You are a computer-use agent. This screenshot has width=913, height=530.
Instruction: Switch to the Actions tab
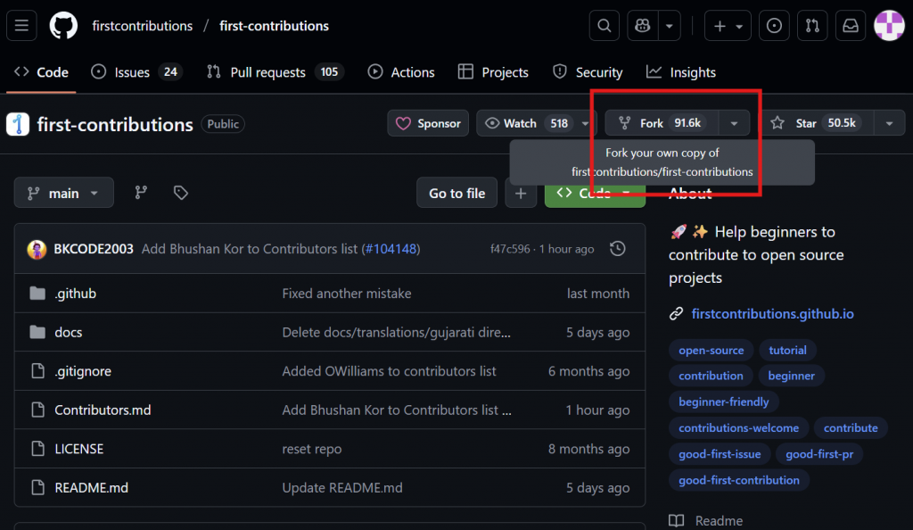401,72
